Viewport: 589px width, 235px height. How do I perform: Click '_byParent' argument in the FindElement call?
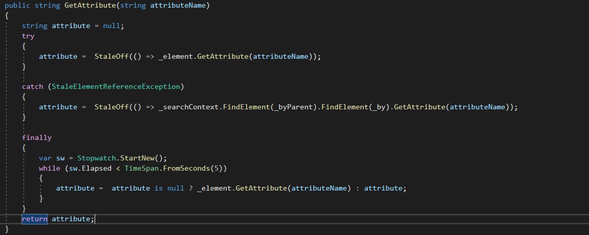click(x=293, y=107)
